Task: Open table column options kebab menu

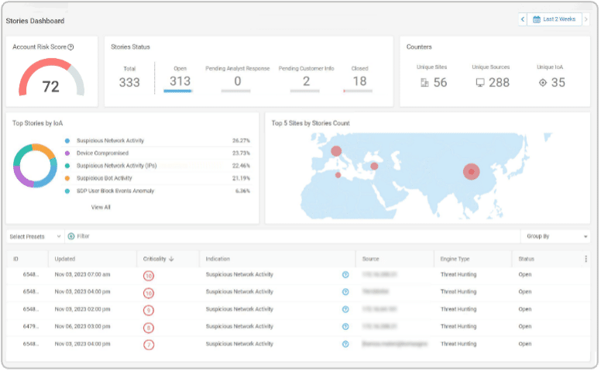Action: pos(586,259)
